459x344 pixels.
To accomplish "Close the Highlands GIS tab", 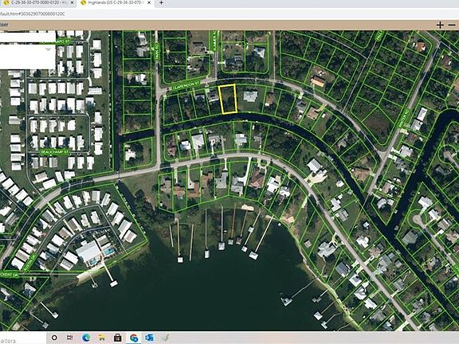I will coord(150,3).
